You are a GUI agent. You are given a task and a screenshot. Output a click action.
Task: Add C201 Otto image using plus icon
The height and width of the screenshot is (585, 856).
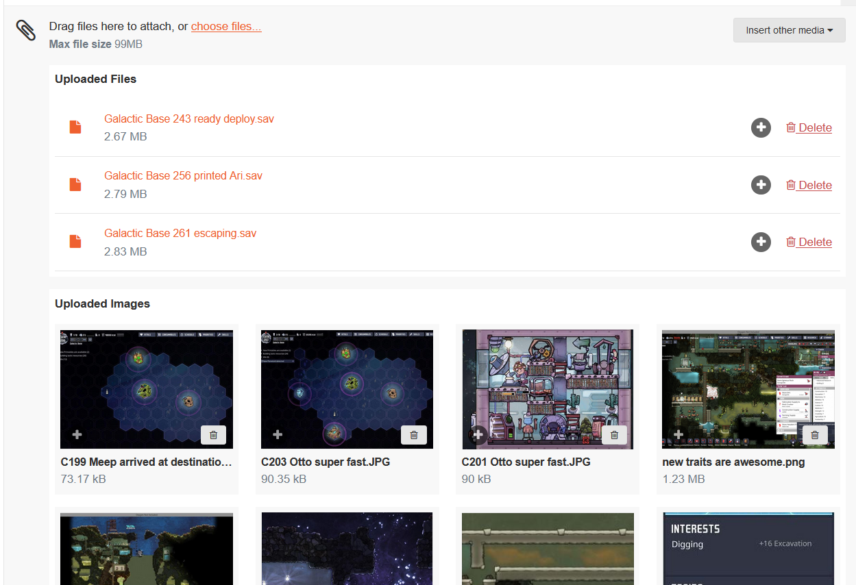click(478, 434)
